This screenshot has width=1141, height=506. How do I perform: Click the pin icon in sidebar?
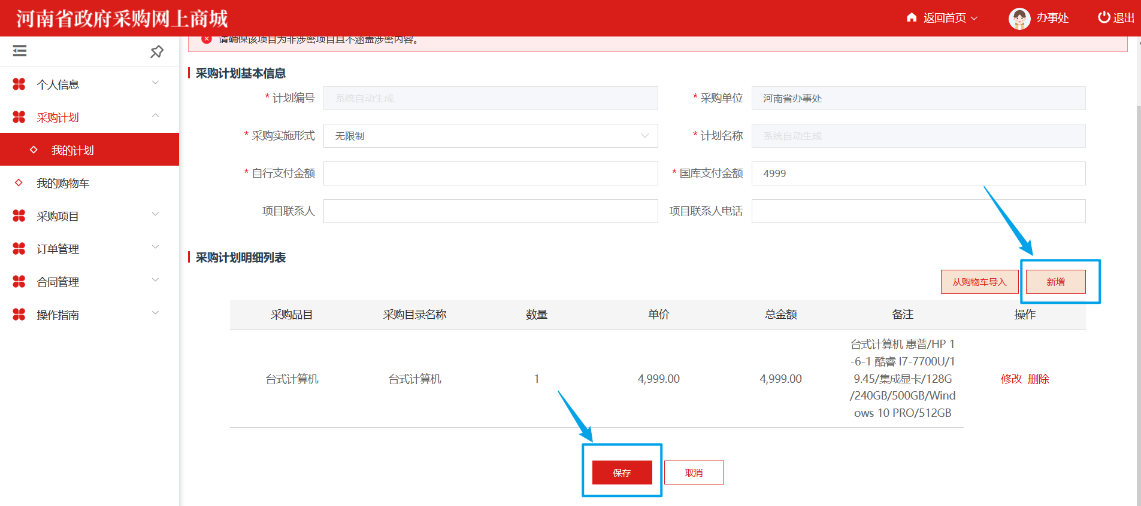[x=157, y=51]
